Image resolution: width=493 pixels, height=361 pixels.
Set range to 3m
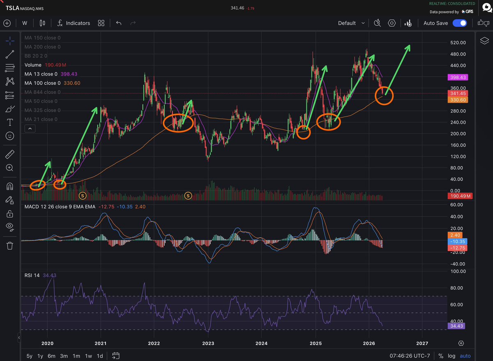click(x=64, y=356)
